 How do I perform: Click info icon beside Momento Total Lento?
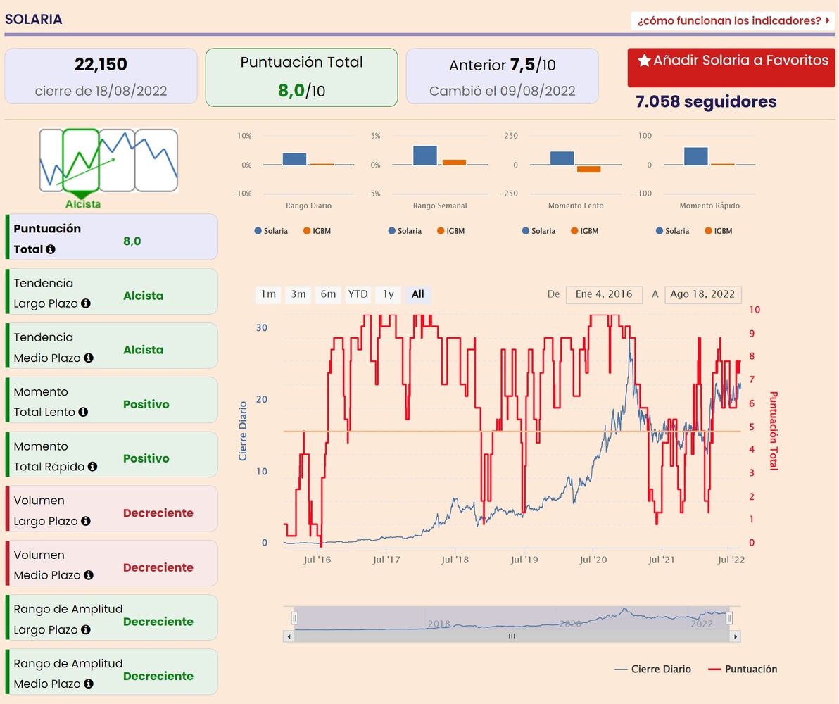coord(83,413)
